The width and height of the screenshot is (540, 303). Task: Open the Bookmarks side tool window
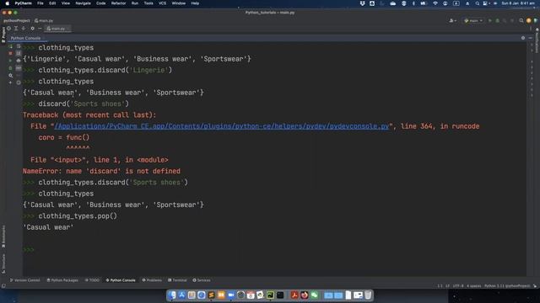3,236
